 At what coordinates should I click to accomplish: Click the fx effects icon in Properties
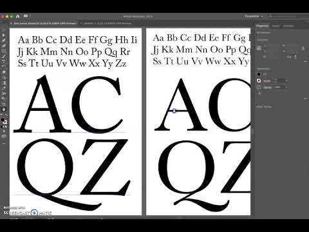(x=259, y=93)
